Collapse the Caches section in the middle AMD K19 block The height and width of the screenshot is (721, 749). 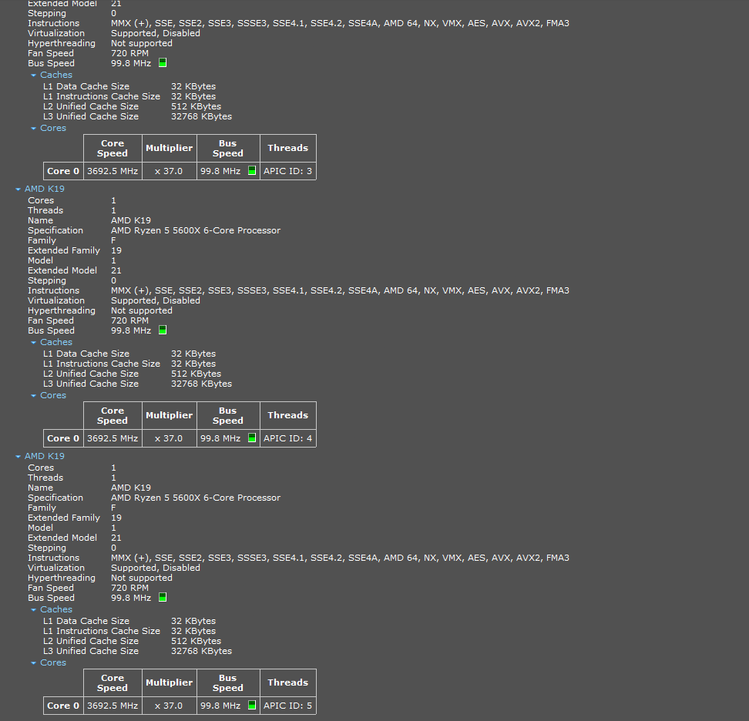[x=33, y=342]
